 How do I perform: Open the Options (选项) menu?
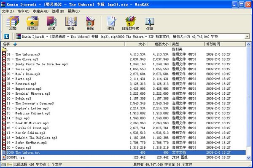tap(58, 11)
